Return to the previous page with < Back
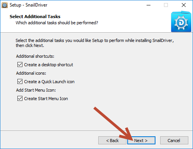 point(112,141)
